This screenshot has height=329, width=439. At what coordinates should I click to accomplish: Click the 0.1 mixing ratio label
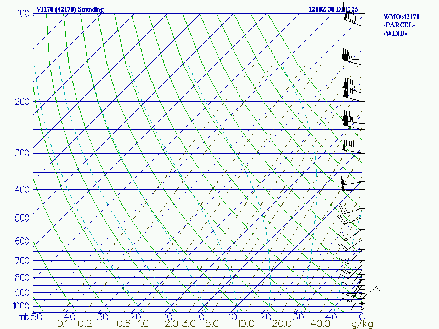pos(63,324)
